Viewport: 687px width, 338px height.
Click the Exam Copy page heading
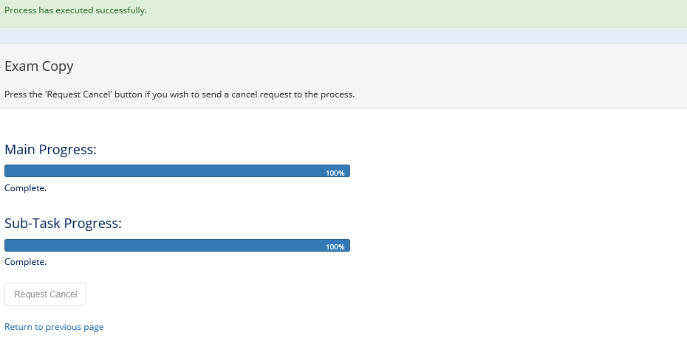[39, 66]
